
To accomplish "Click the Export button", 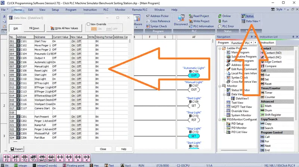I will click(16, 149).
